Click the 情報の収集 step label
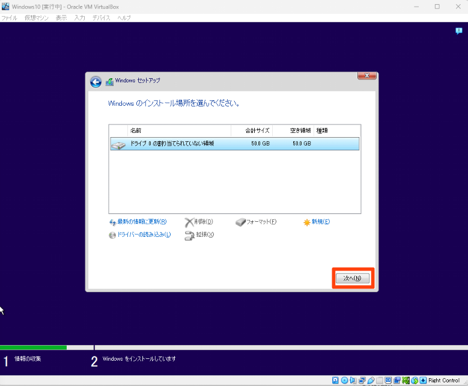 tap(28, 359)
